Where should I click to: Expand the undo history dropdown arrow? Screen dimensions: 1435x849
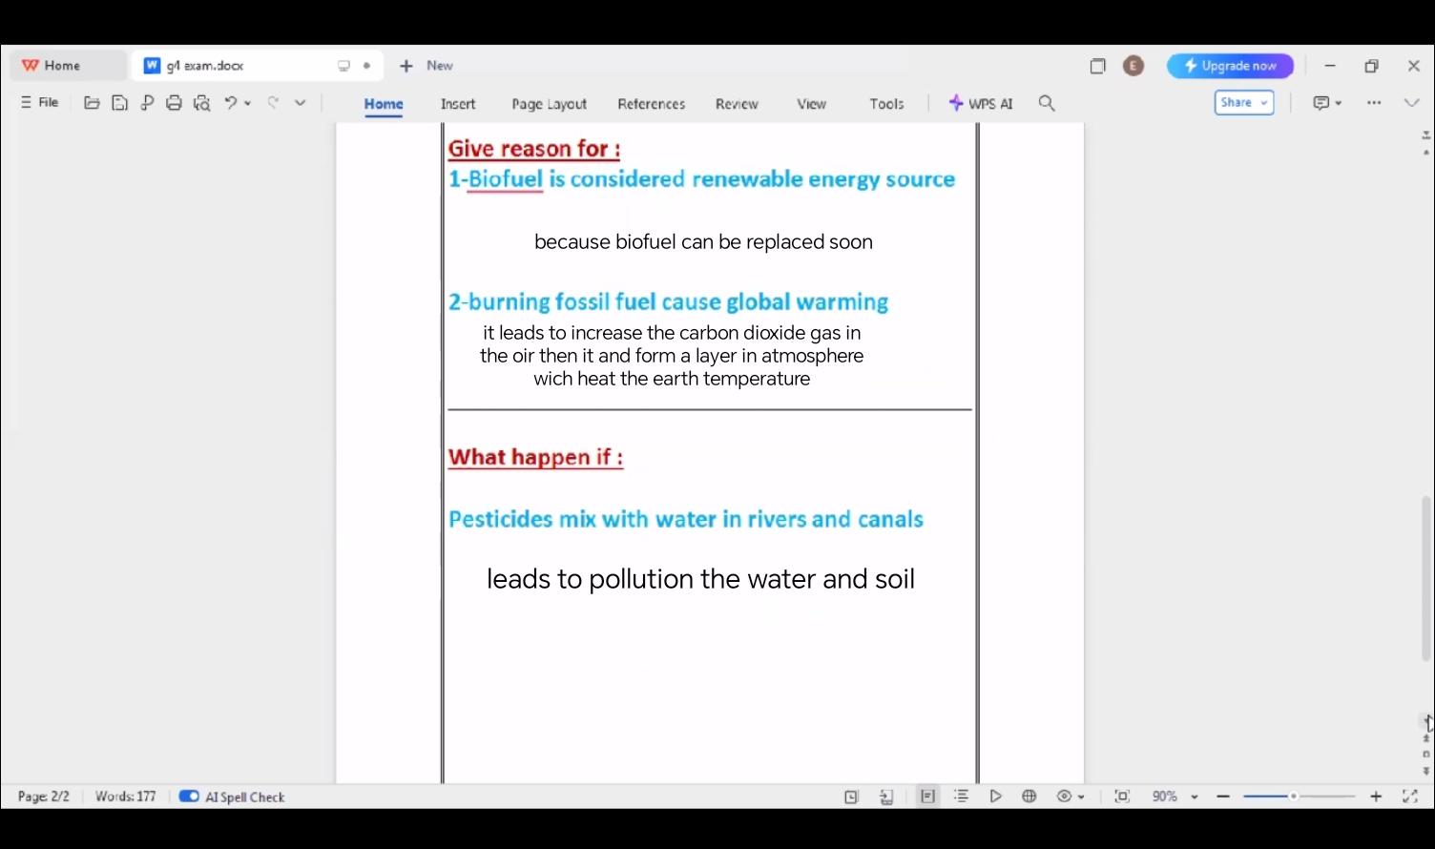pos(248,103)
